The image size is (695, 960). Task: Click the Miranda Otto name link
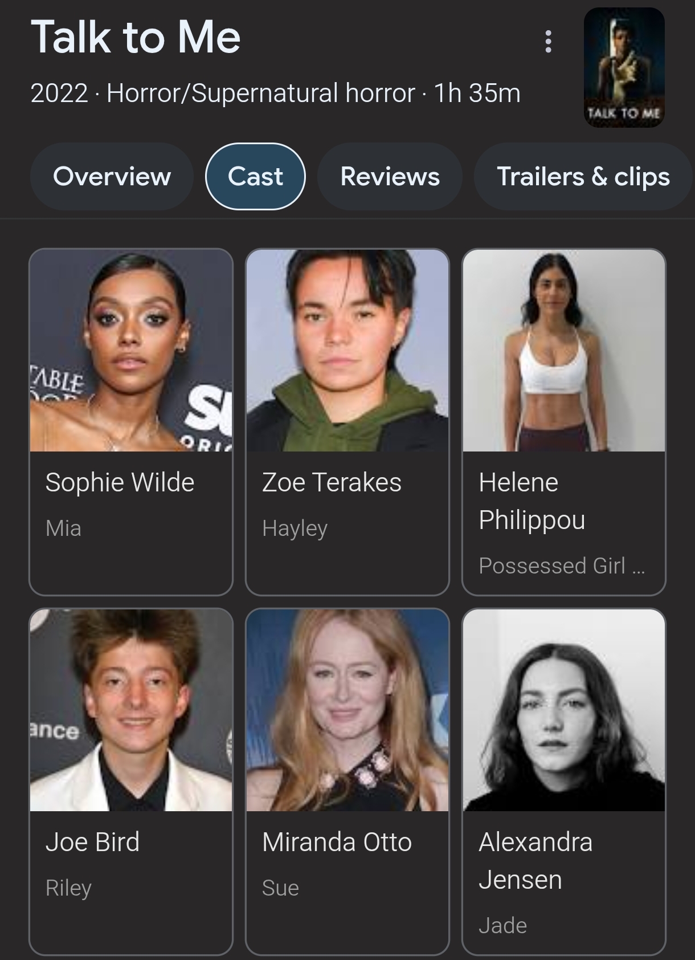[x=337, y=842]
